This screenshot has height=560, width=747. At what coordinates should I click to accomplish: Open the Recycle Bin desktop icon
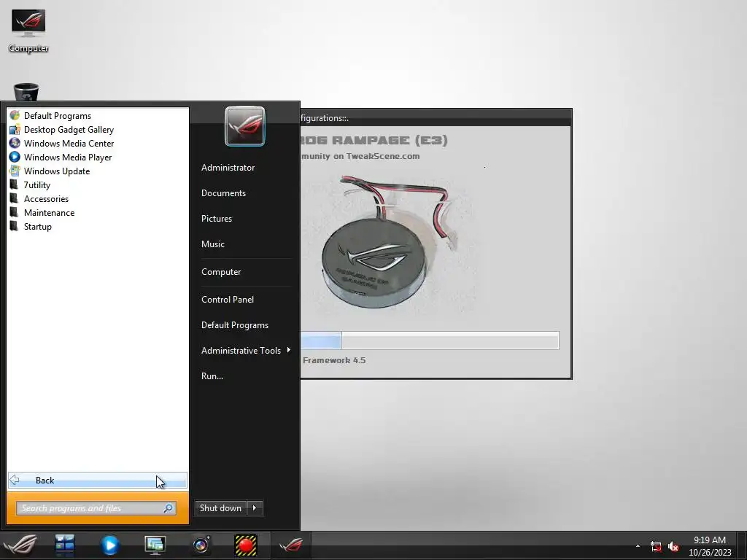point(26,92)
